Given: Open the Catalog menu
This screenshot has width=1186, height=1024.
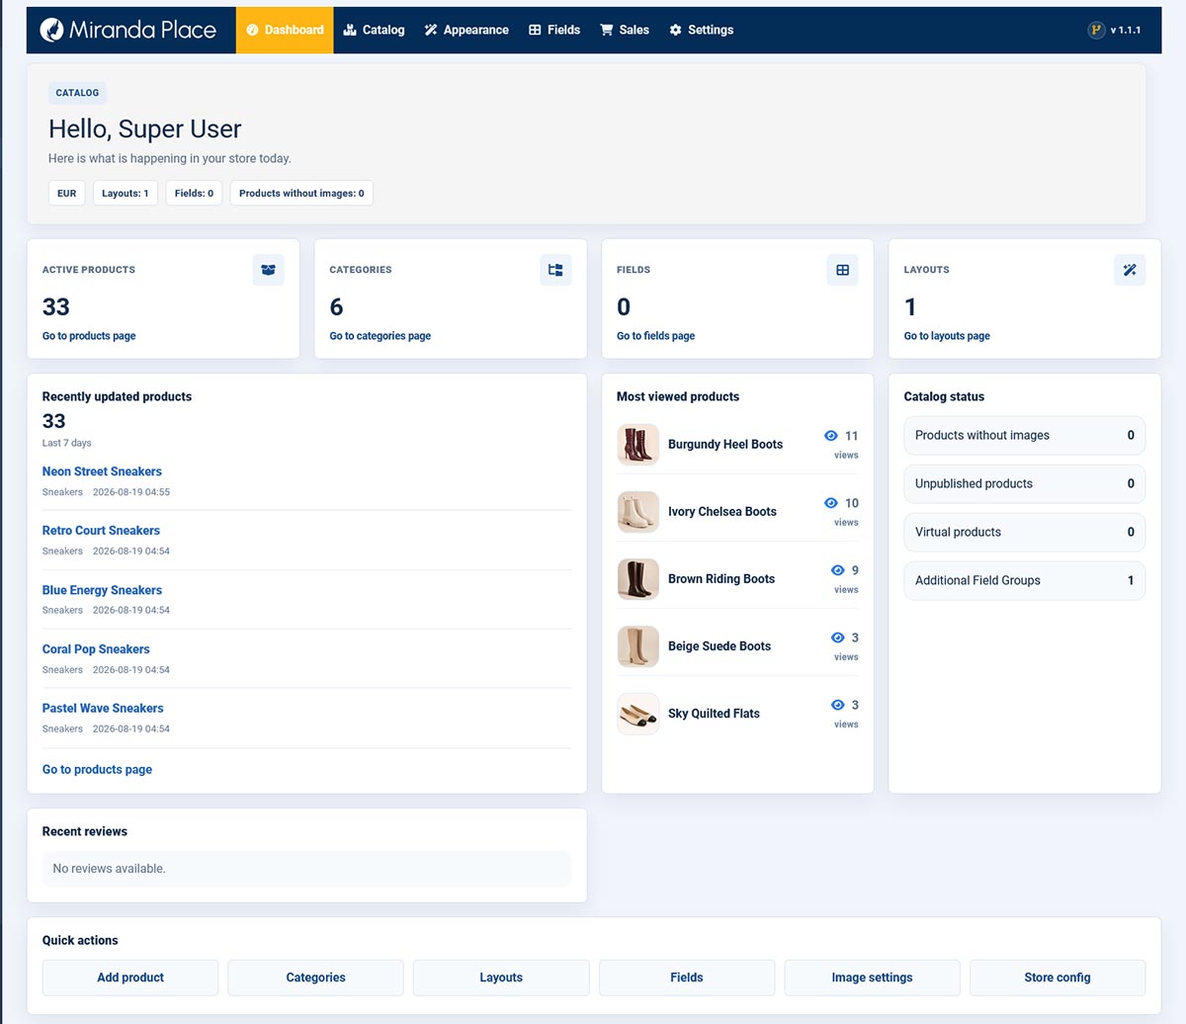Looking at the screenshot, I should pos(374,30).
